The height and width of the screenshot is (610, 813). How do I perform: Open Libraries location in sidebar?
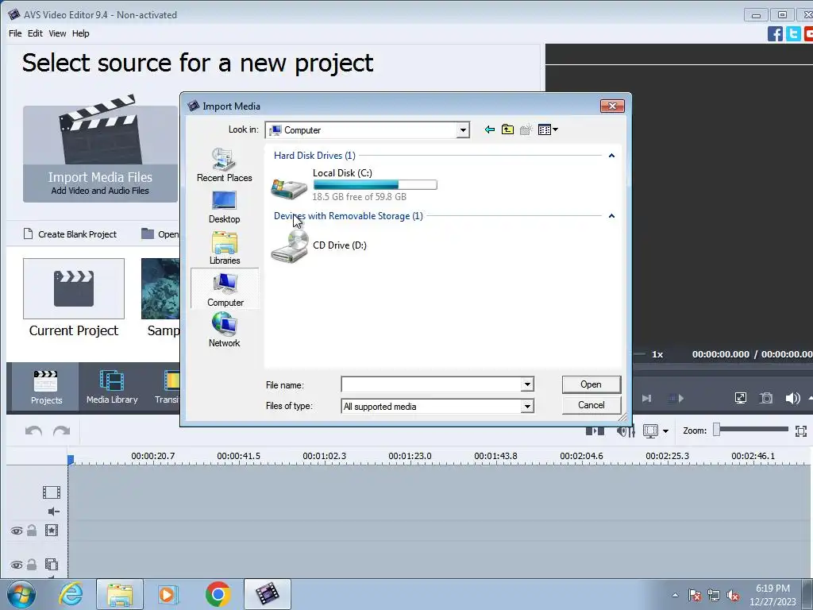(x=225, y=249)
